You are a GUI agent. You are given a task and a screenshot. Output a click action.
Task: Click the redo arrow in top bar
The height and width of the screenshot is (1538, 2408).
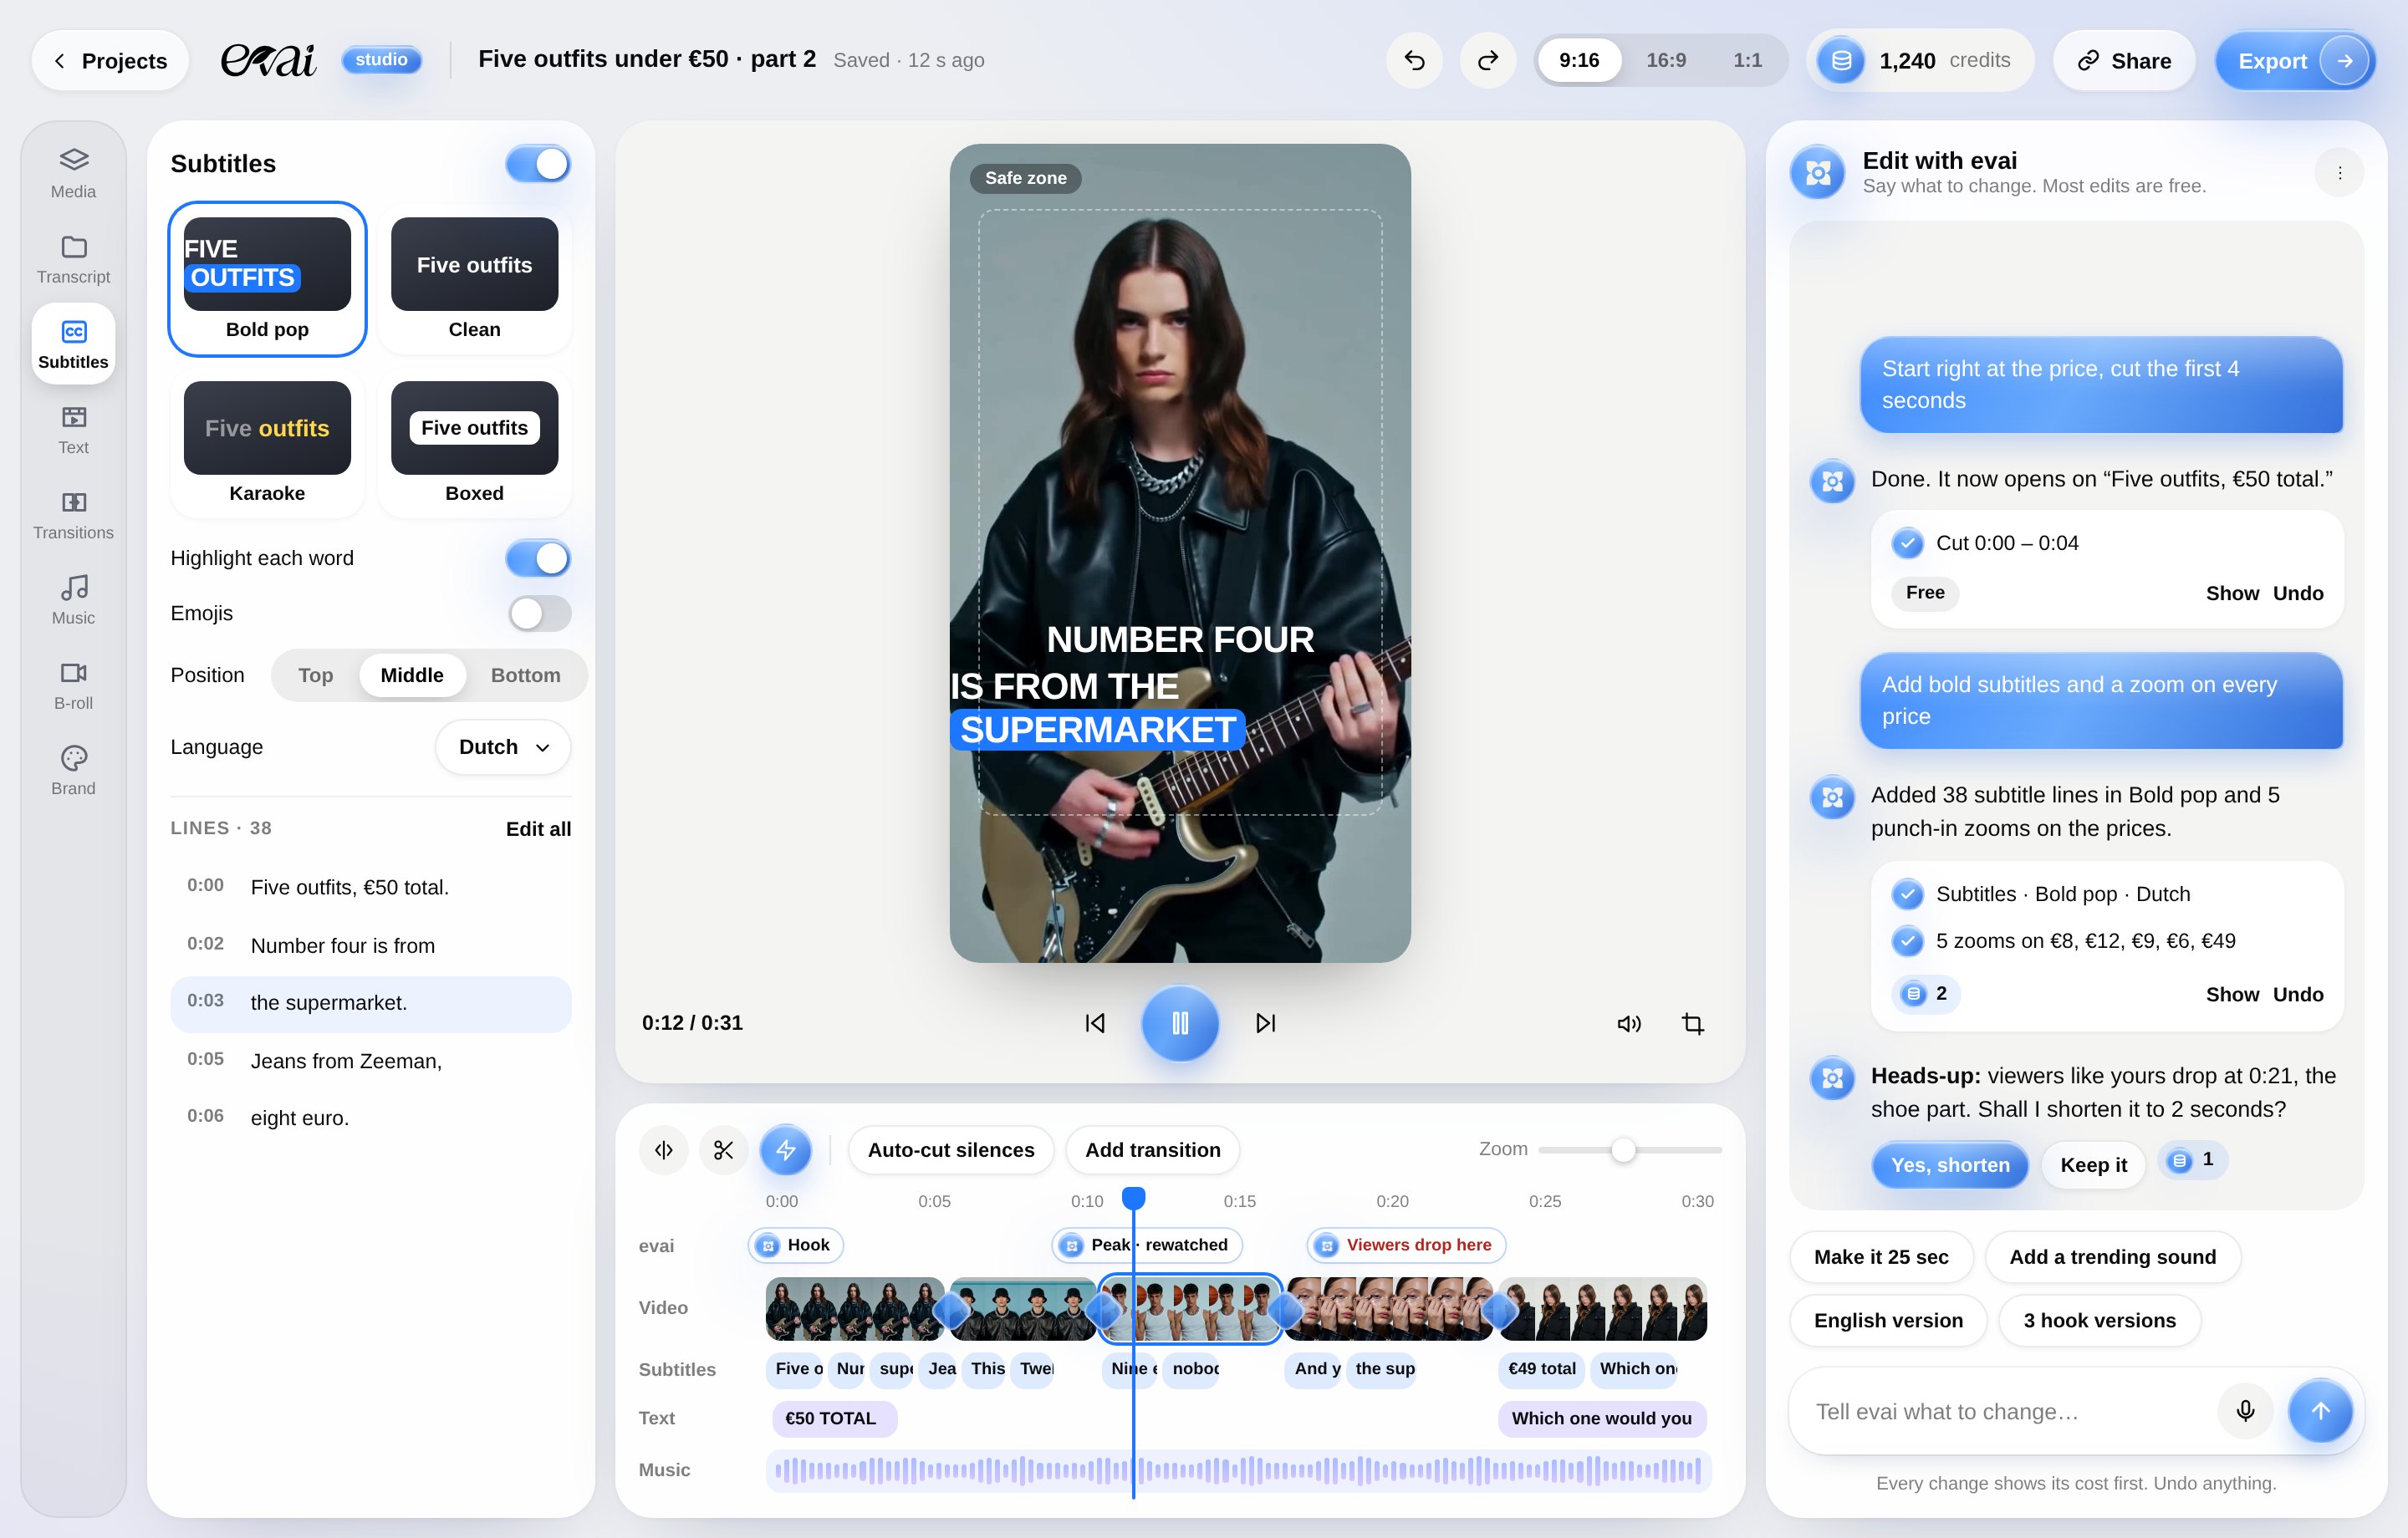(1488, 60)
